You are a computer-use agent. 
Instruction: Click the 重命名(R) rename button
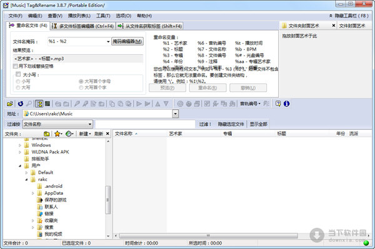(207, 88)
